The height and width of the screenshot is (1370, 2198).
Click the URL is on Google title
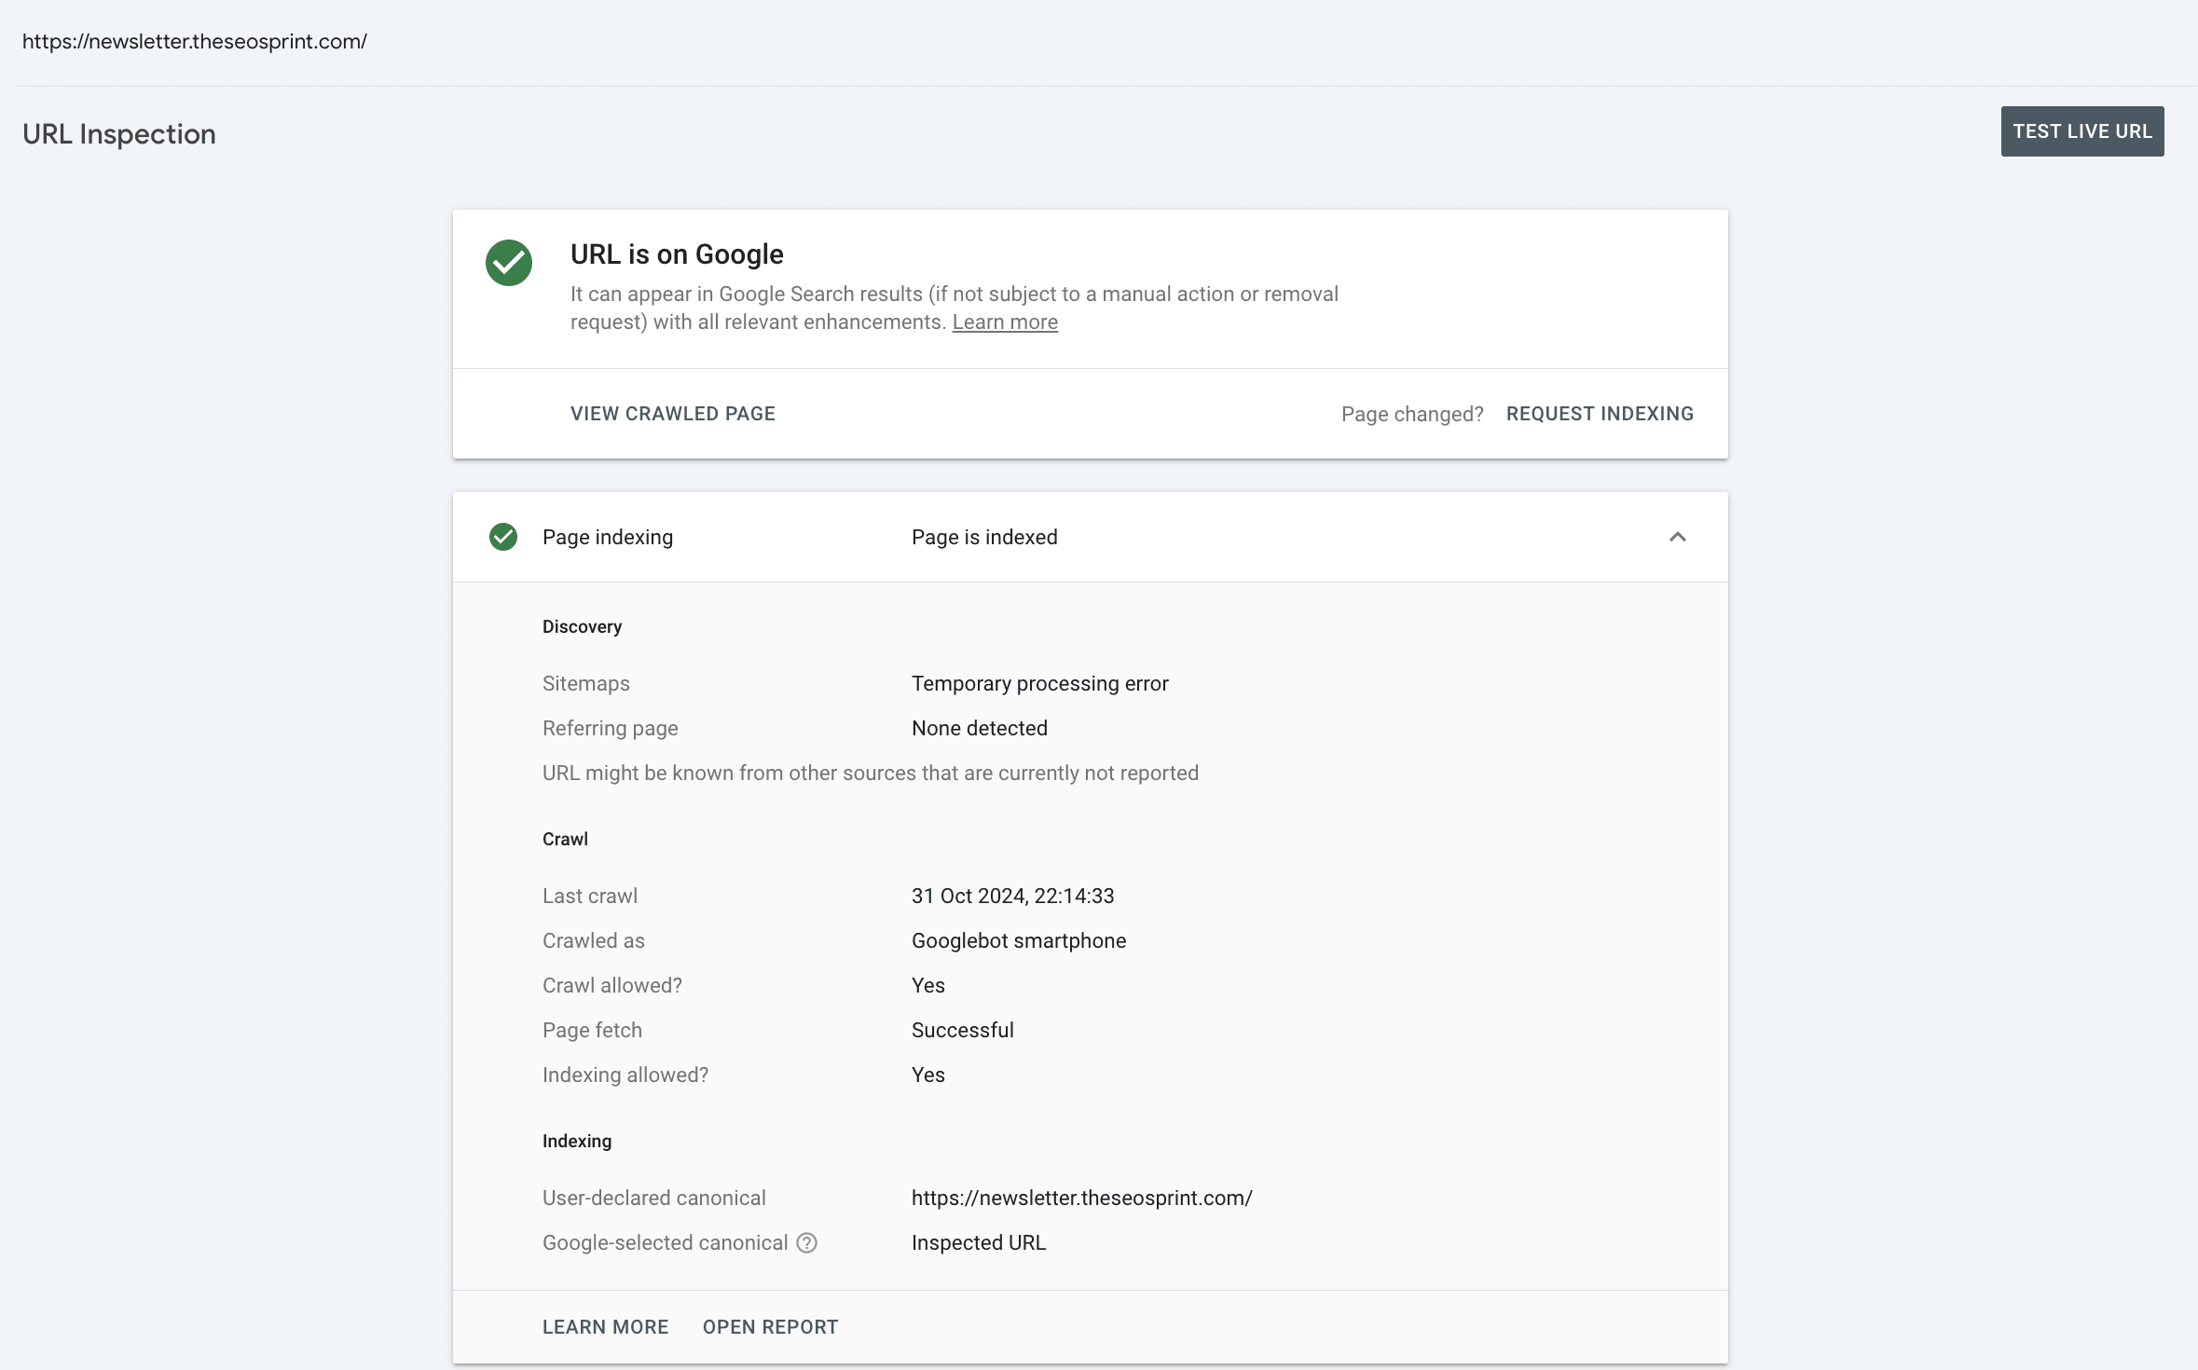(x=677, y=254)
